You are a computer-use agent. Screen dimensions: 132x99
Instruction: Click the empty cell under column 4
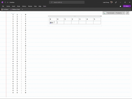click(90, 23)
